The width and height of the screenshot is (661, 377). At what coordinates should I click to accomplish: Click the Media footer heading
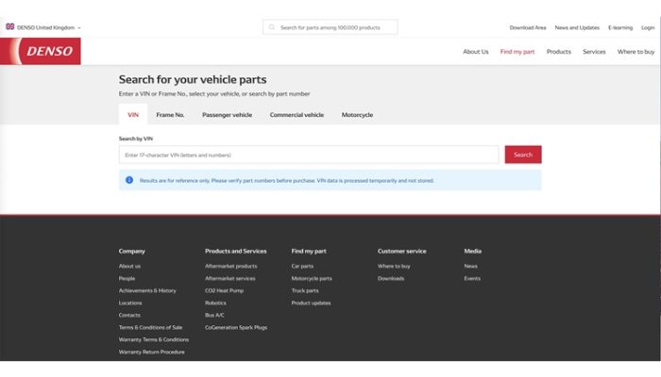(472, 251)
